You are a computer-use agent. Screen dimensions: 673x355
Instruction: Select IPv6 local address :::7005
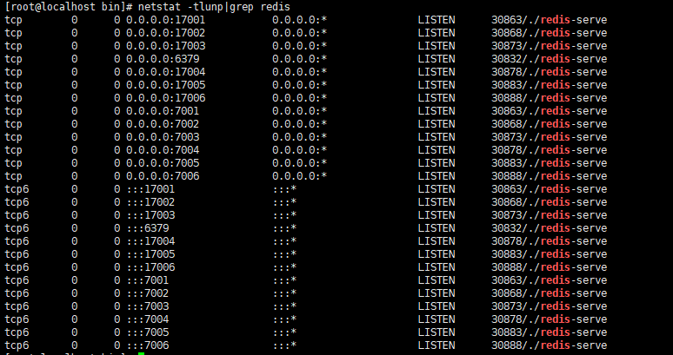click(x=148, y=332)
